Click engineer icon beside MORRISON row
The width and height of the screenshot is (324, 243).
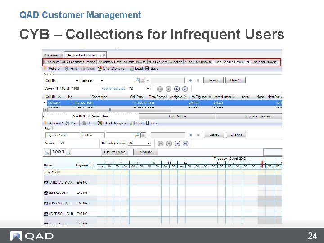pos(46,214)
